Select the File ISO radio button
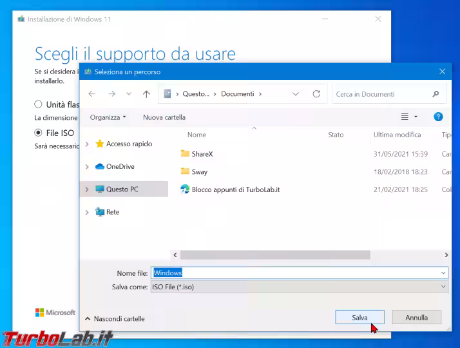Image resolution: width=460 pixels, height=348 pixels. pos(38,133)
